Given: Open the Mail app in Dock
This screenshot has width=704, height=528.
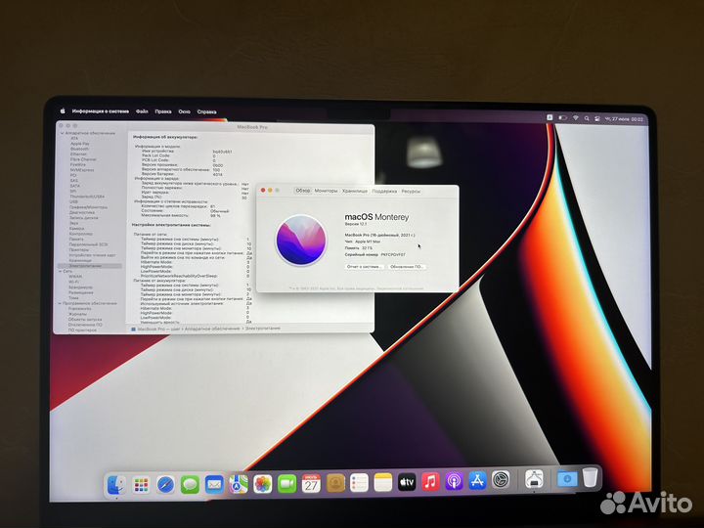Looking at the screenshot, I should click(x=214, y=484).
